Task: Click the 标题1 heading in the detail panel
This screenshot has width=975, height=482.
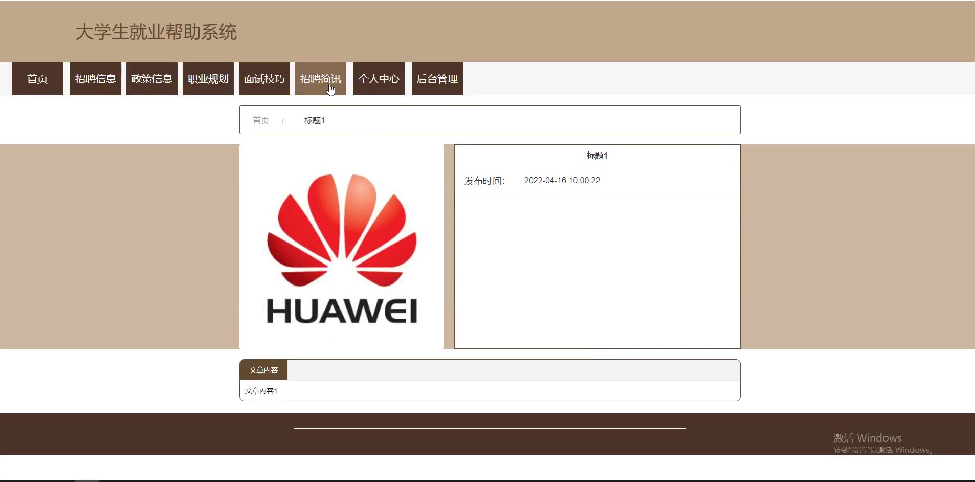Action: pos(597,156)
